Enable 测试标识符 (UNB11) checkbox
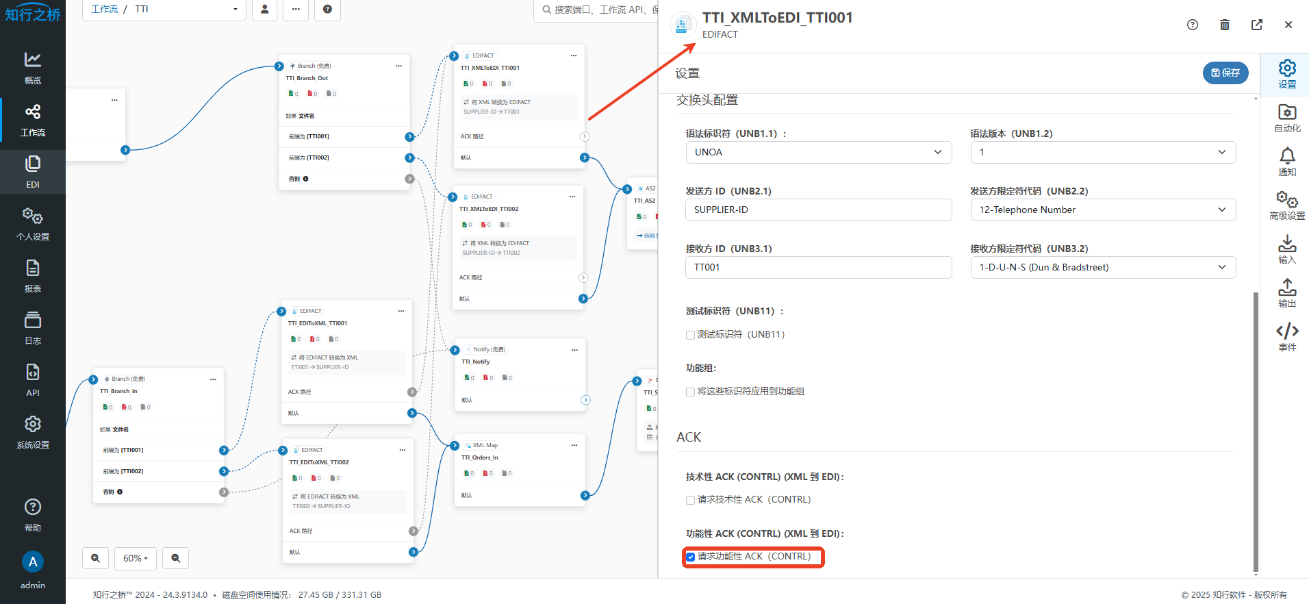Viewport: 1309px width, 604px height. click(x=691, y=335)
